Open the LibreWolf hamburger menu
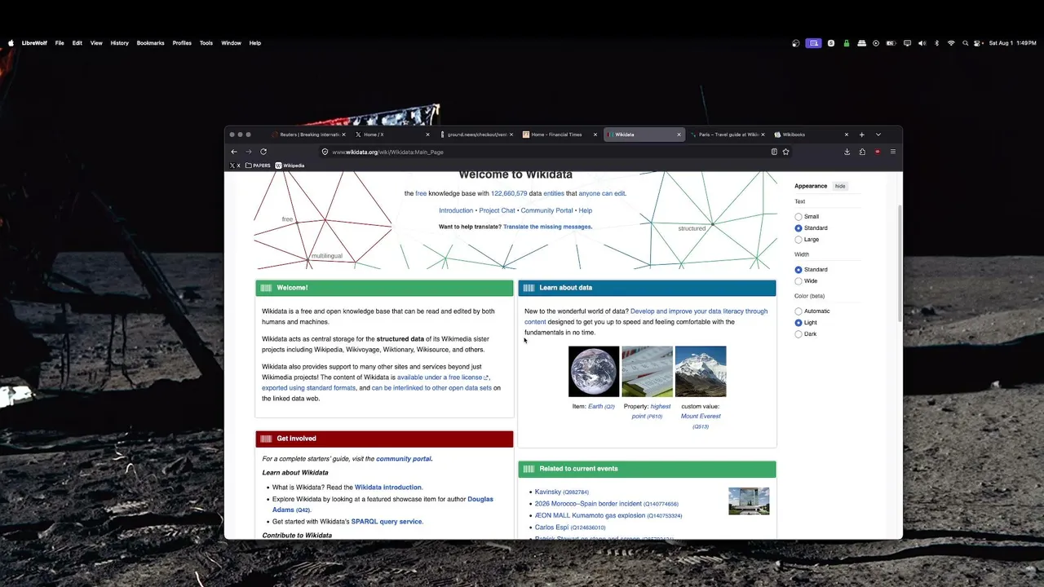Viewport: 1044px width, 587px height. tap(892, 152)
